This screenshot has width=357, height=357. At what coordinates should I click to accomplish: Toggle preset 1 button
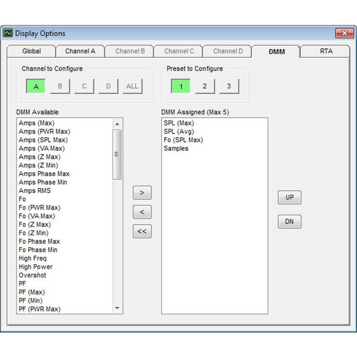(x=181, y=86)
